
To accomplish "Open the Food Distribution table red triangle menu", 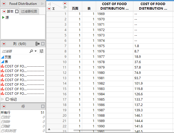I will pos(4,4).
